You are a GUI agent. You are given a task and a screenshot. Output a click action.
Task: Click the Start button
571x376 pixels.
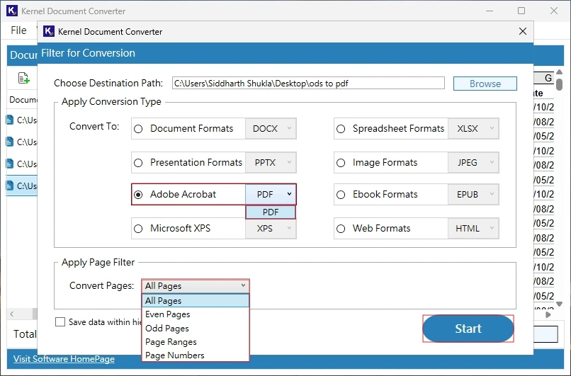point(468,329)
